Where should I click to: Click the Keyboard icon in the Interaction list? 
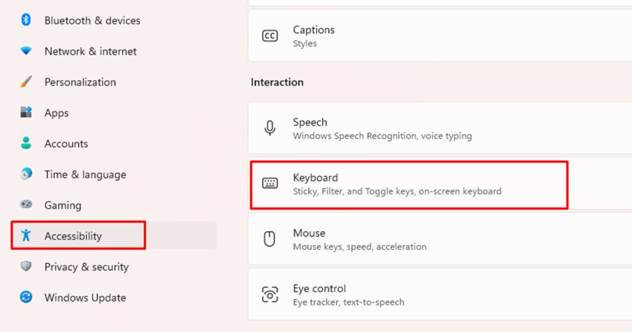(270, 184)
